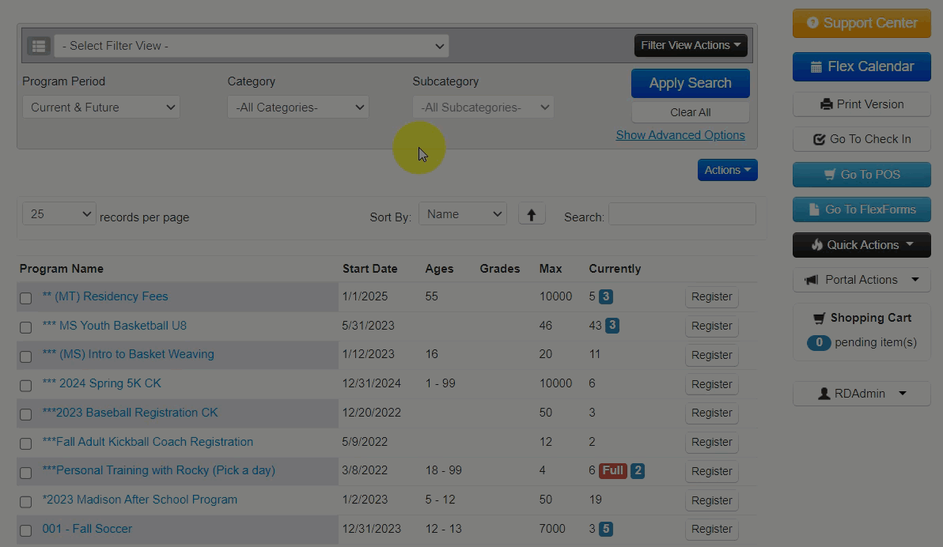Image resolution: width=943 pixels, height=547 pixels.
Task: Click Go To Check In button
Action: click(862, 139)
